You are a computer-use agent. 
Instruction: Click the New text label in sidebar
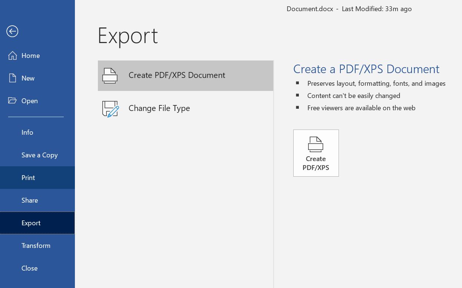click(28, 78)
